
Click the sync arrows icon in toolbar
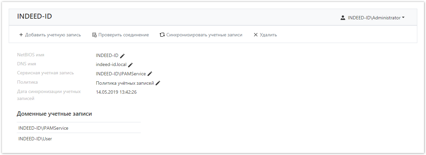coord(162,35)
